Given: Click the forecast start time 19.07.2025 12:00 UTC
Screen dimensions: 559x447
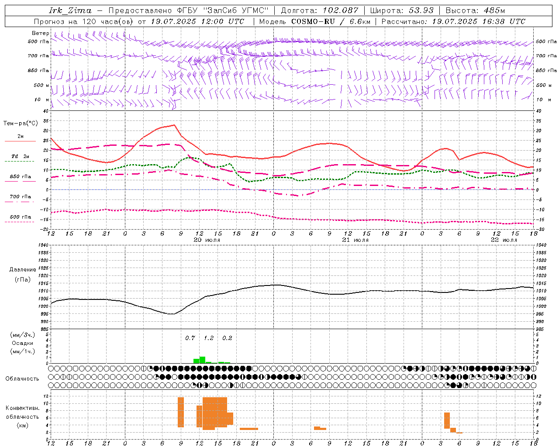Looking at the screenshot, I should coord(197,21).
